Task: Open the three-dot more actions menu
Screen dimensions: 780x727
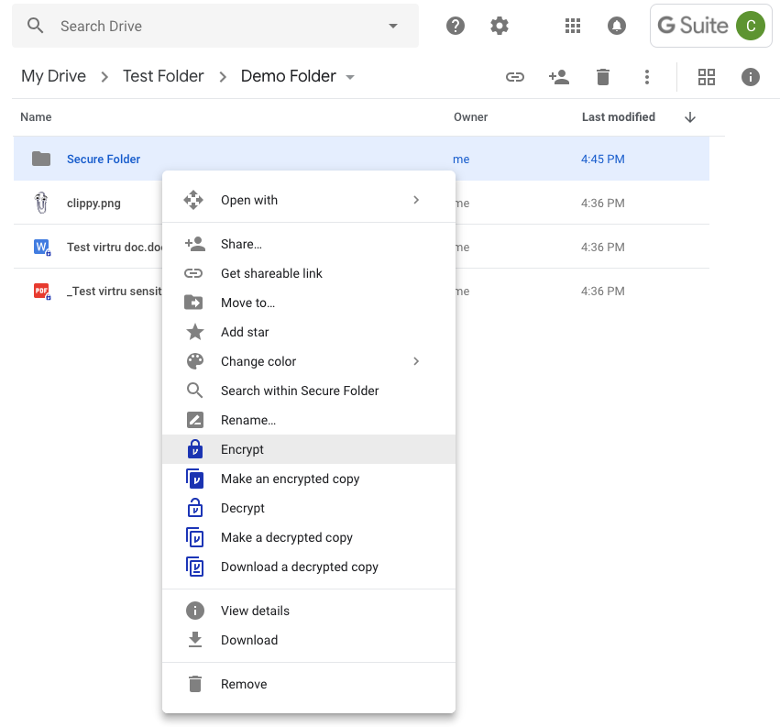Action: 647,77
